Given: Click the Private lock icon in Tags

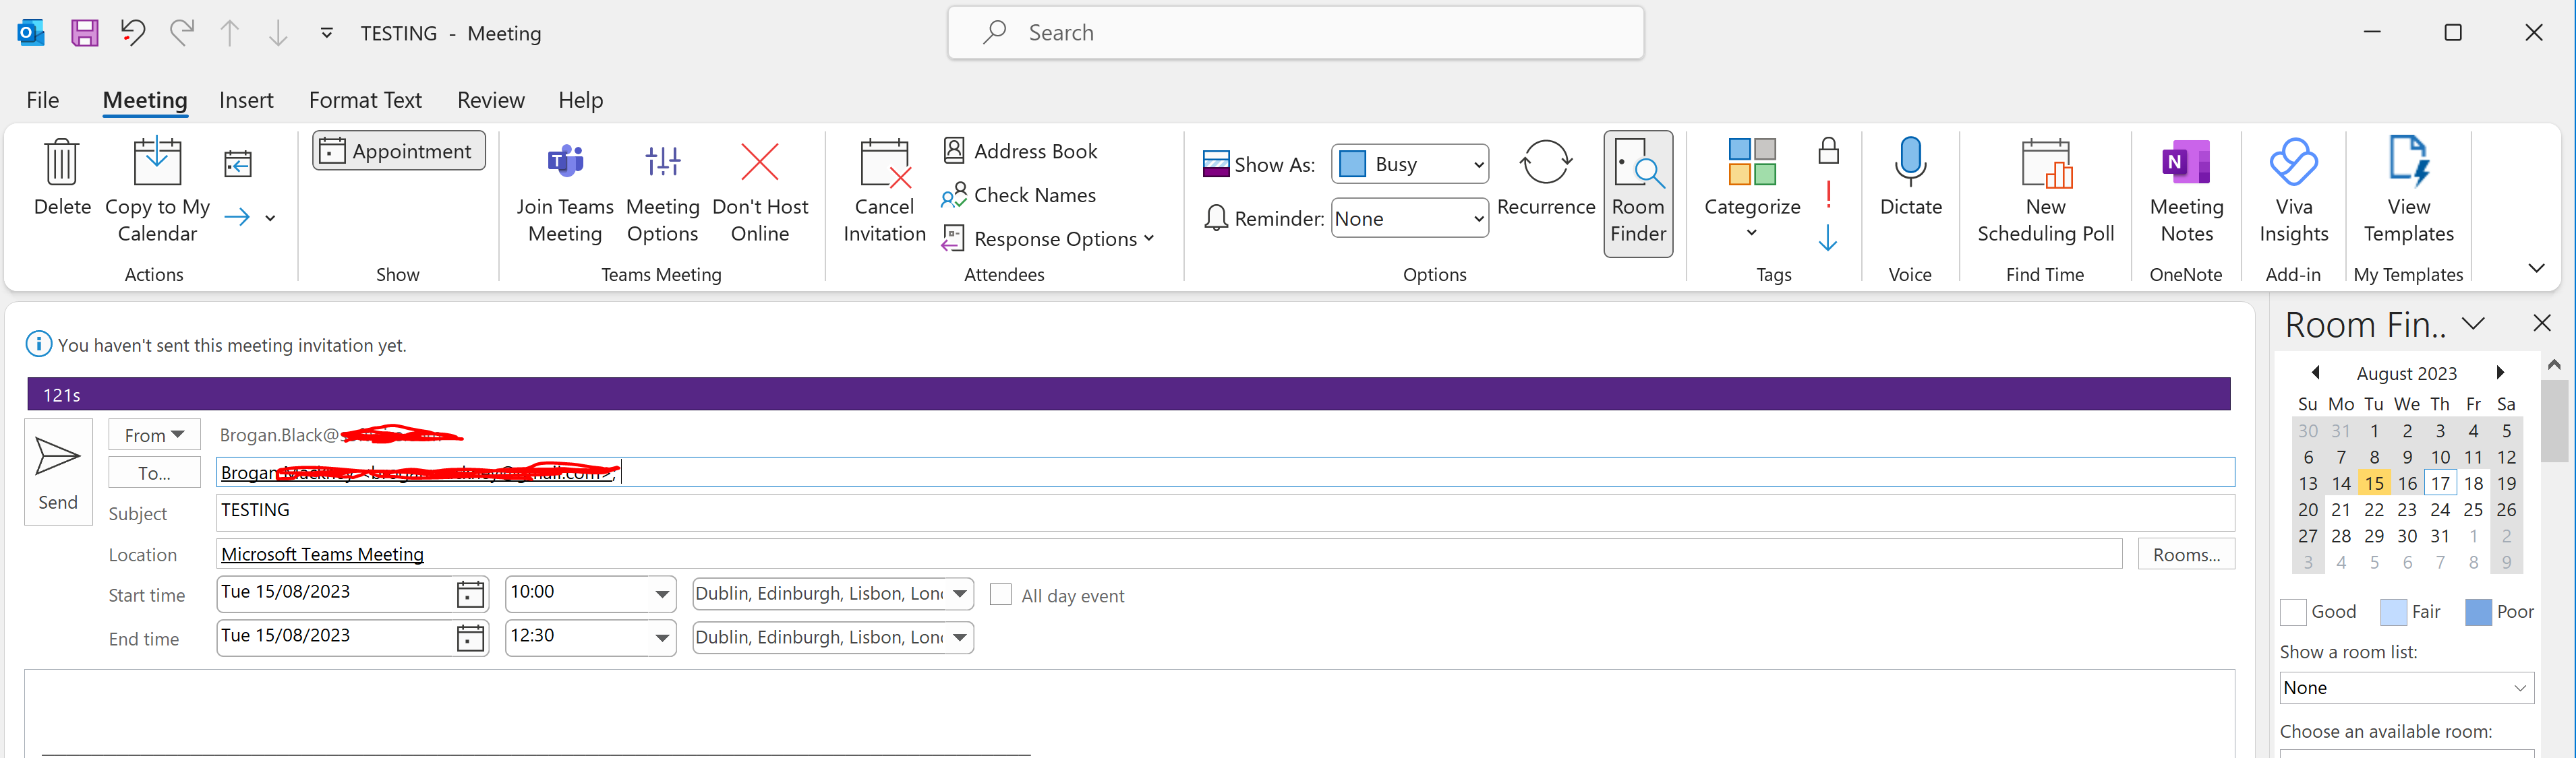Looking at the screenshot, I should tap(1828, 151).
